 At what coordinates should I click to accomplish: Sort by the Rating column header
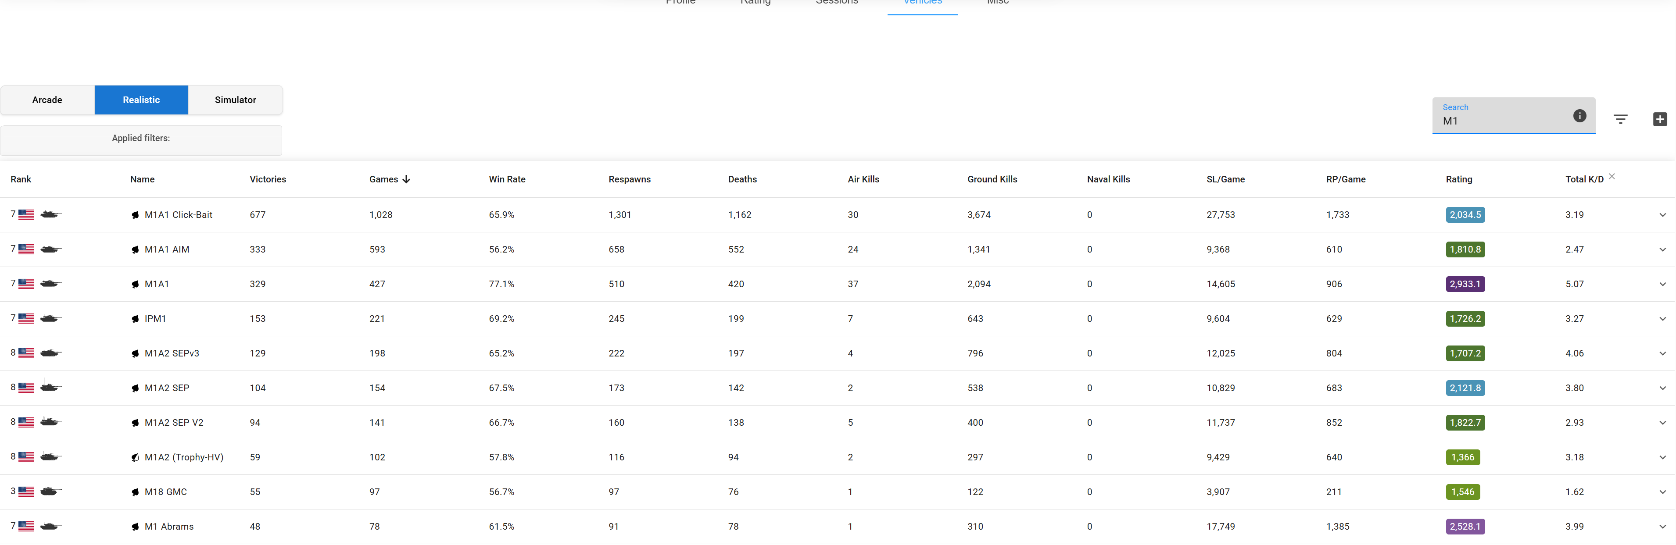point(1459,179)
